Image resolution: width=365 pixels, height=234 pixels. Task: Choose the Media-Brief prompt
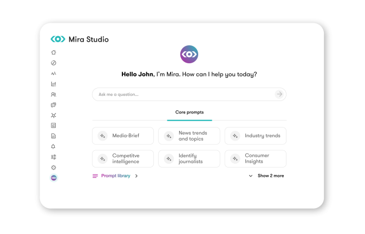pos(123,136)
